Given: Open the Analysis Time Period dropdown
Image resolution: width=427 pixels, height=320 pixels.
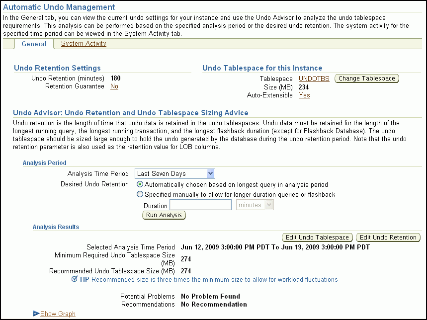Looking at the screenshot, I should pos(174,173).
